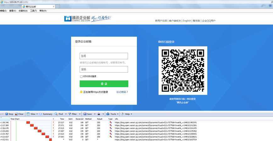The height and width of the screenshot is (141, 273).
Task: Click the 繁体版 link
Action: pos(196,21)
